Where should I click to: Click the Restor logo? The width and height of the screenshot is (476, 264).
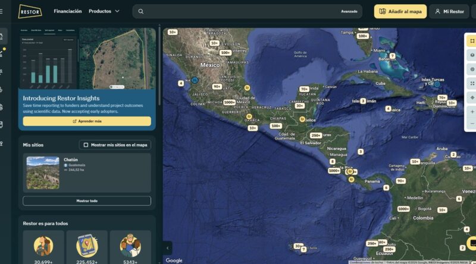30,11
